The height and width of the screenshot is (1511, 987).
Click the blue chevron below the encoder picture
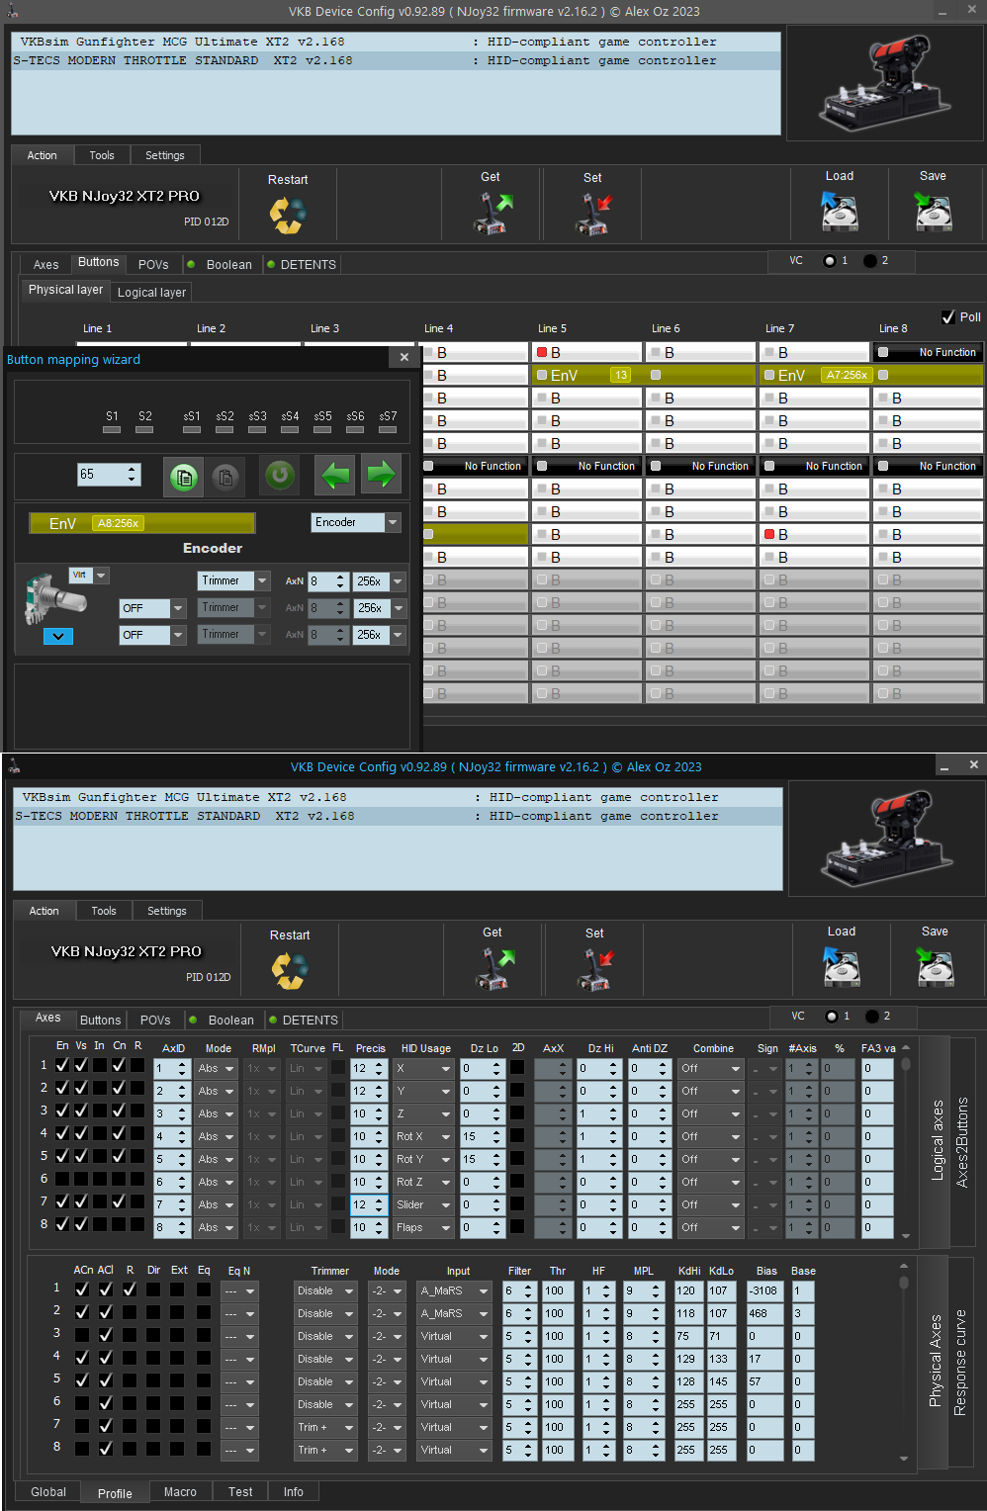[58, 636]
